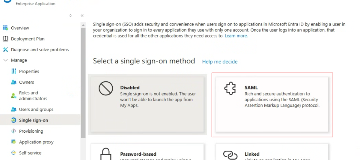Select the Application proxy icon
Viewport: 360px width, 160px height.
(x=14, y=142)
